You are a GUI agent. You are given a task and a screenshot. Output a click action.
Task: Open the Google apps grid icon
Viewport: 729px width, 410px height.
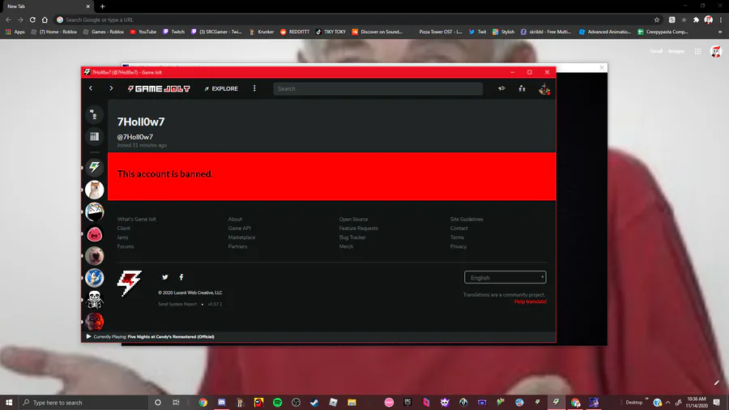(698, 51)
